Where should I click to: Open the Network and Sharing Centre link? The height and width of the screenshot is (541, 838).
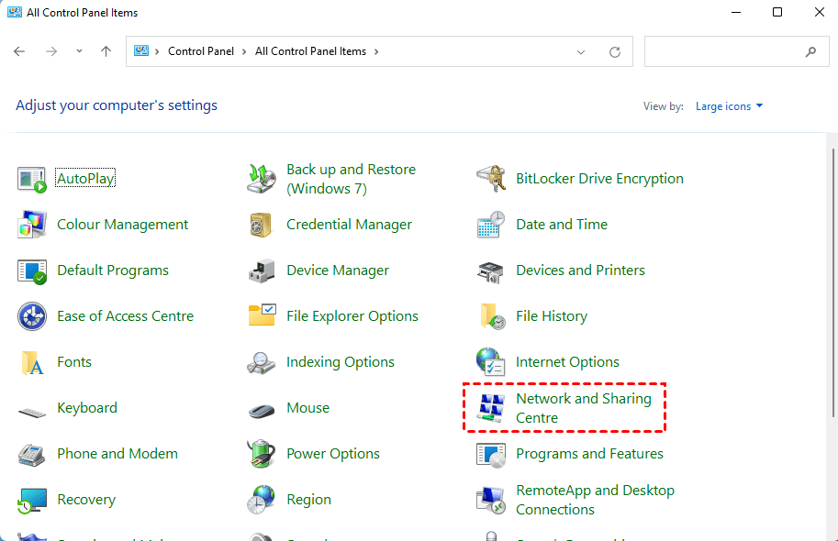pos(584,408)
